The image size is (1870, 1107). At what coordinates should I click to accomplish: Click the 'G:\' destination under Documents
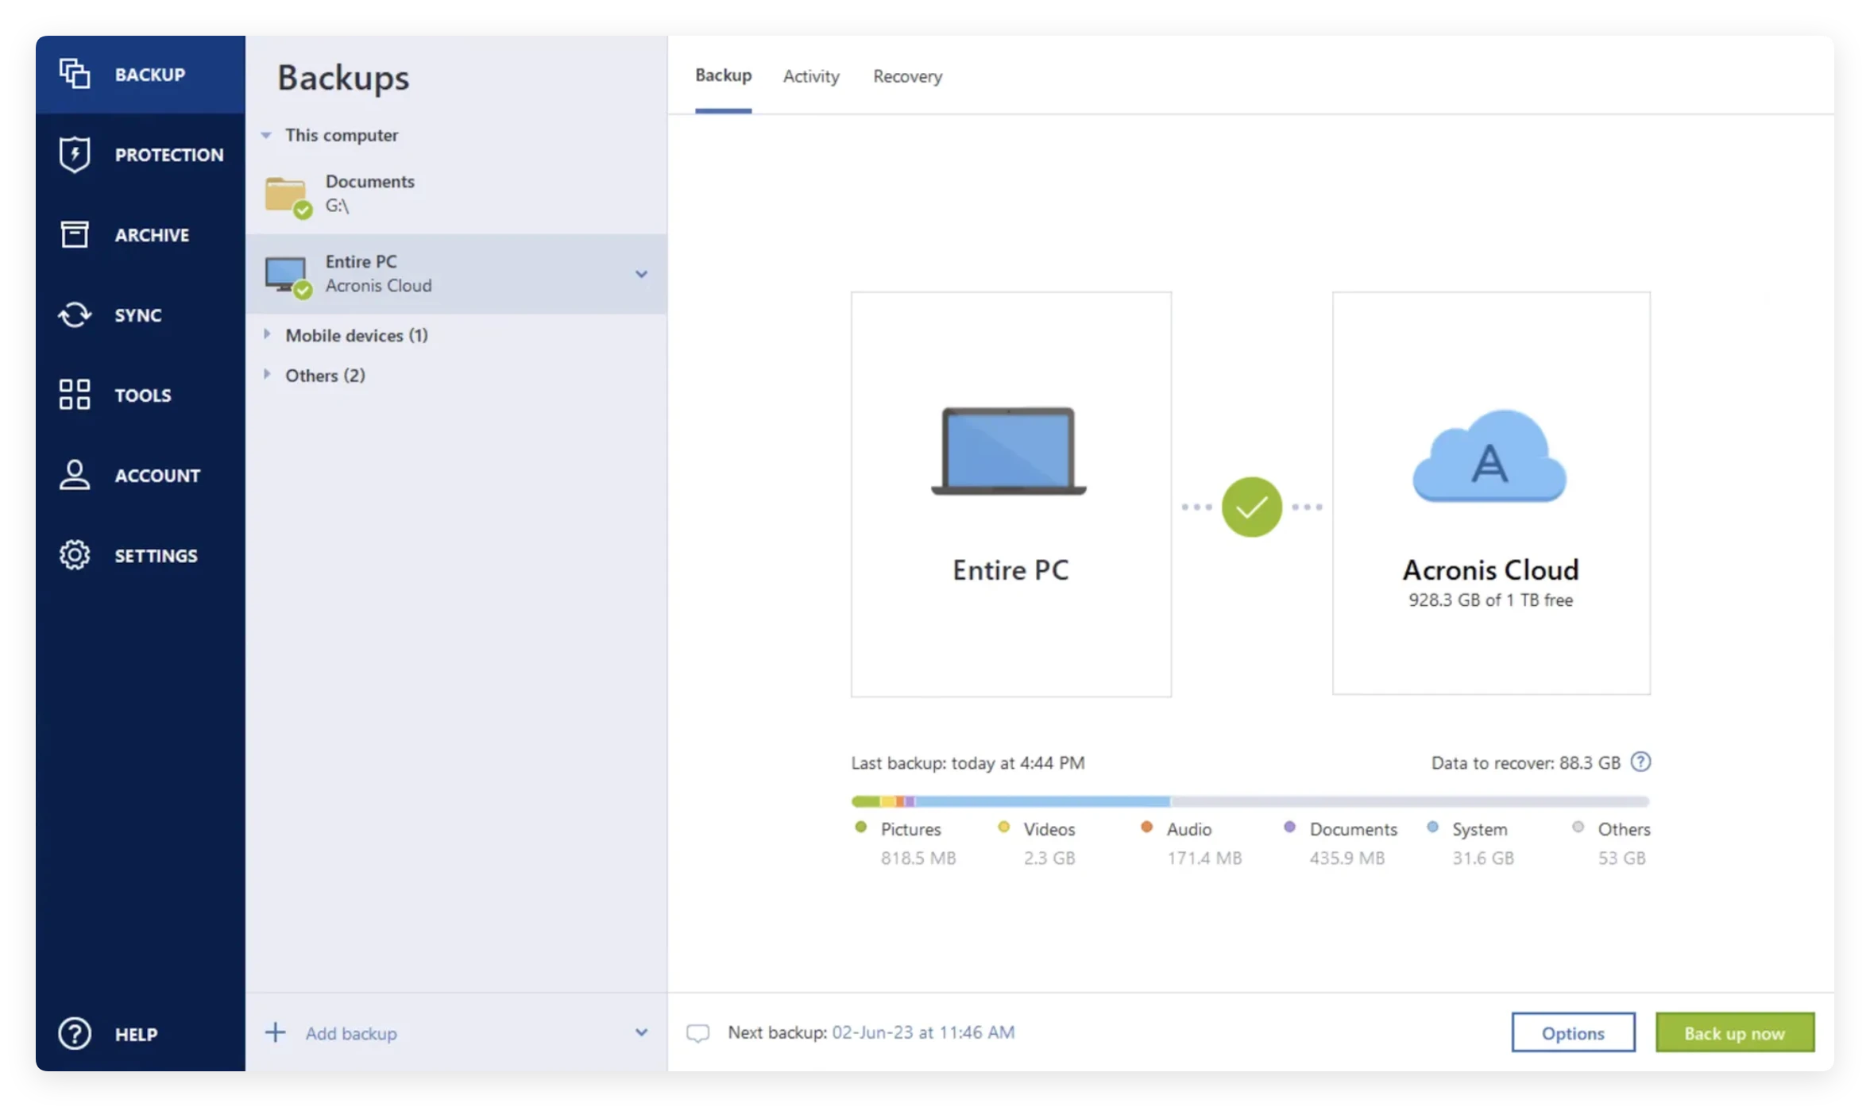[x=337, y=206]
